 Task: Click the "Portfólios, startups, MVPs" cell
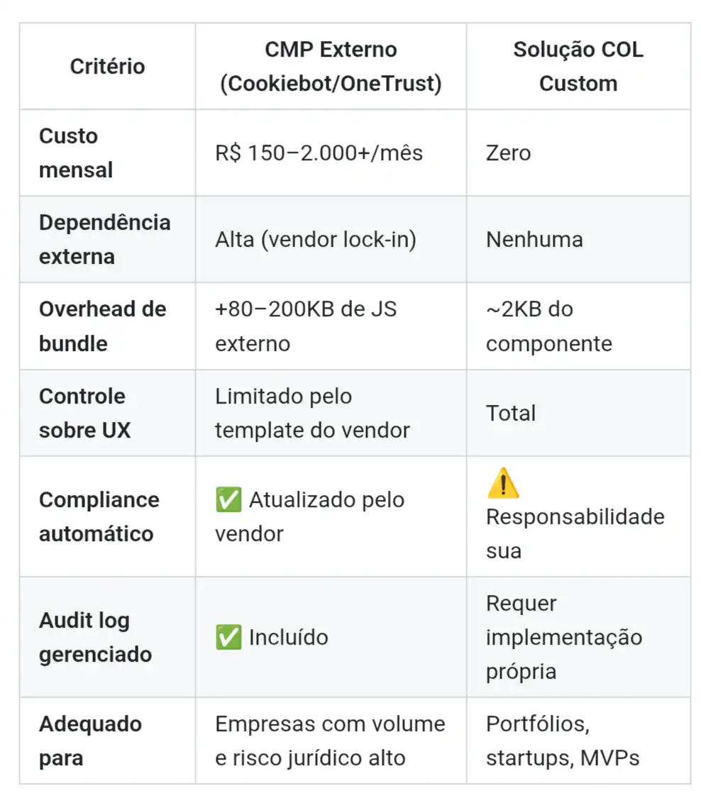pos(562,740)
